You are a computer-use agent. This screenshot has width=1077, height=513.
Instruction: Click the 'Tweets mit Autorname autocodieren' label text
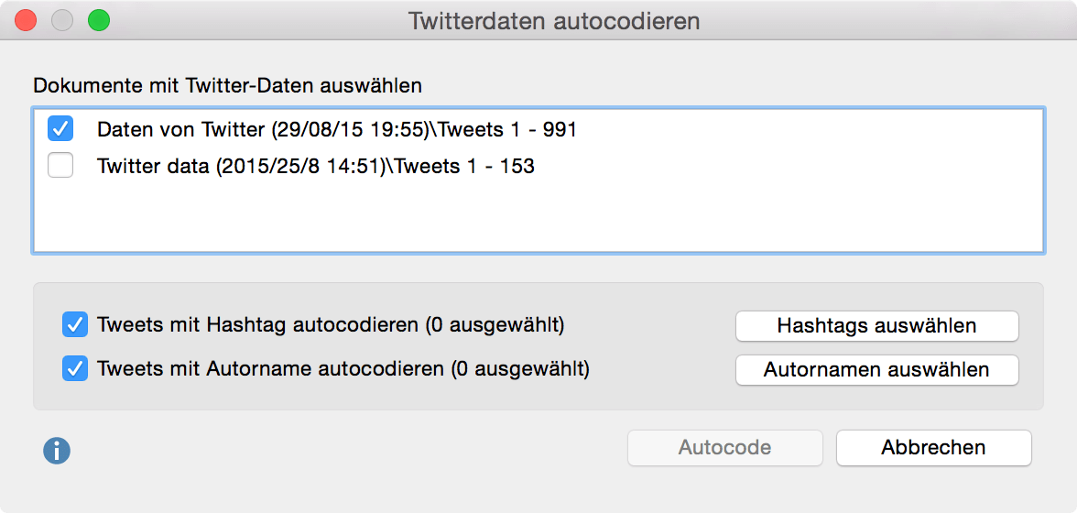[343, 370]
